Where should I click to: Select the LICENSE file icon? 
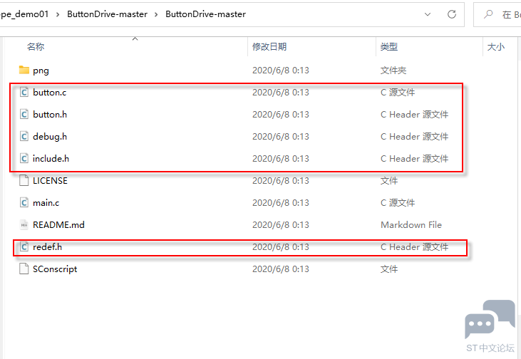24,180
